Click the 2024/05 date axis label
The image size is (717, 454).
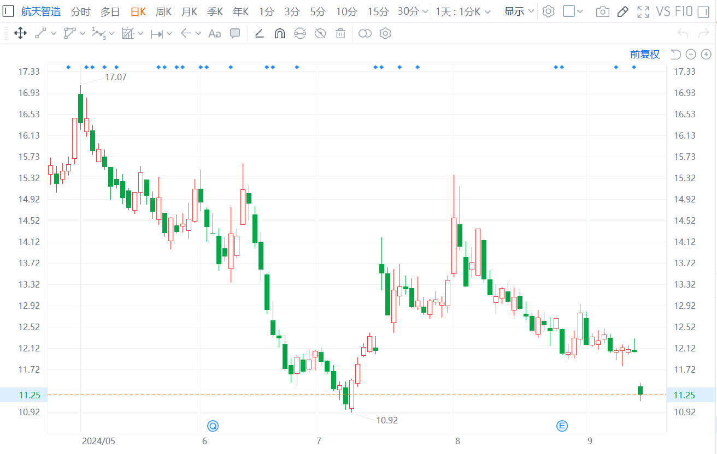[x=98, y=441]
